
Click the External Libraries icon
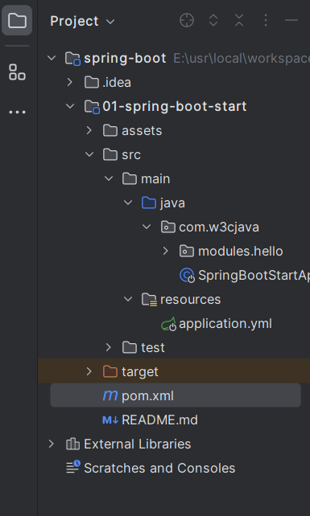72,444
